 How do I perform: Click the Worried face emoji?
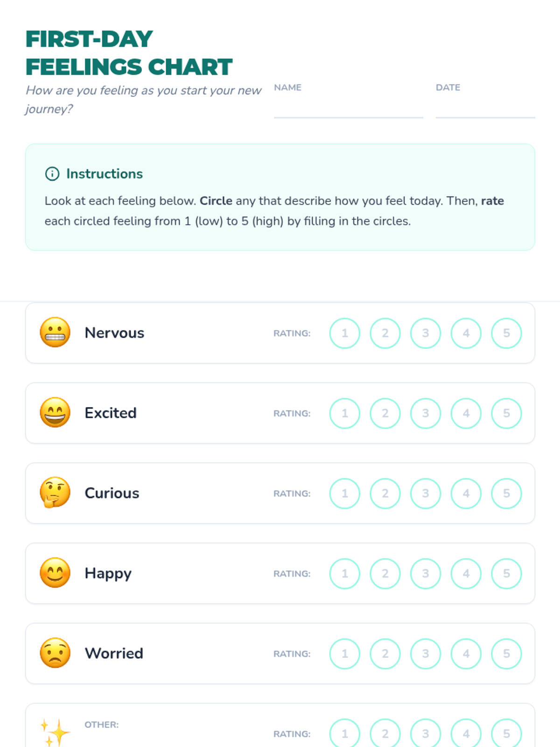pos(55,653)
